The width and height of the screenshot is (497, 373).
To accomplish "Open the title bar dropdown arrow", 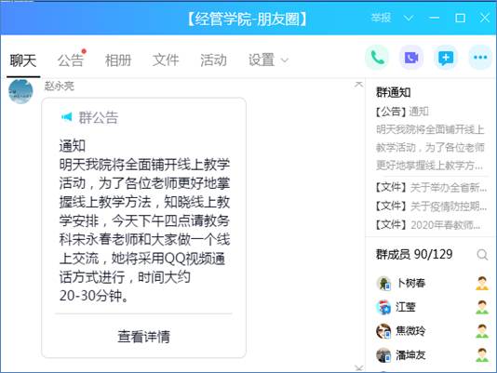I will 409,18.
